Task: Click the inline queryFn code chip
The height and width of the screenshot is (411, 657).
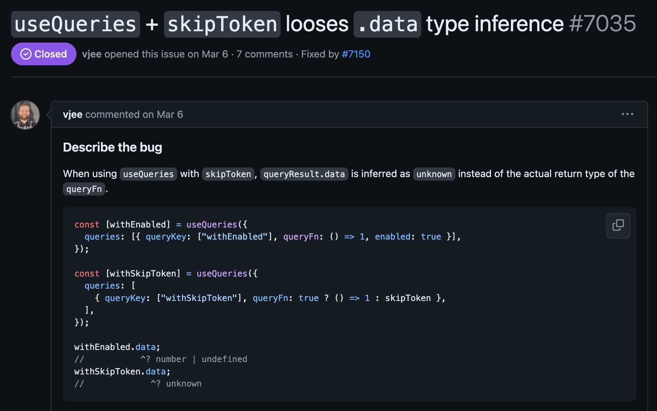Action: click(x=84, y=189)
